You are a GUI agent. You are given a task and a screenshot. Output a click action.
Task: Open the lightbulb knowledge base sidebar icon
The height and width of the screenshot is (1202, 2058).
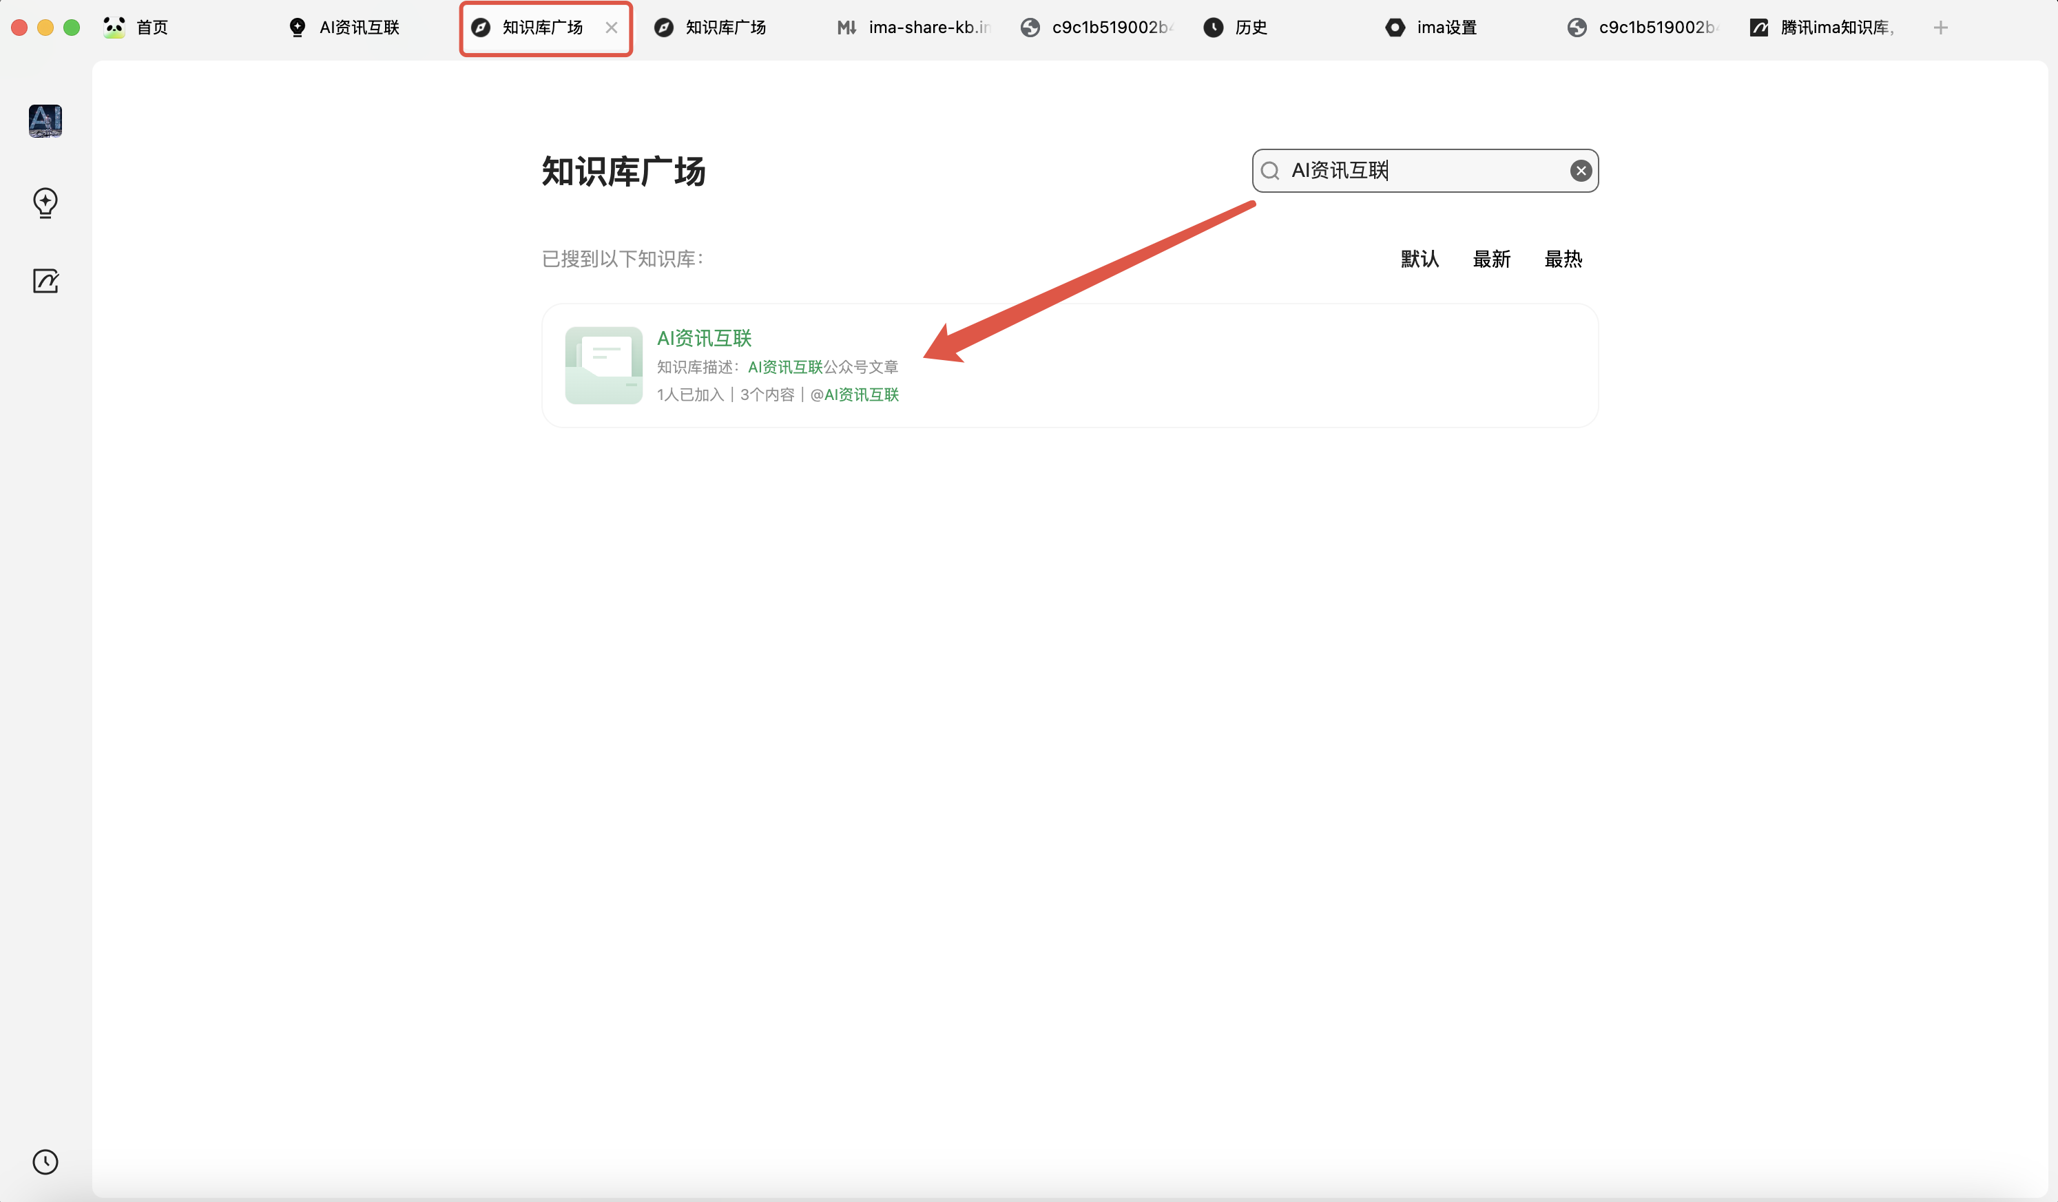coord(45,202)
